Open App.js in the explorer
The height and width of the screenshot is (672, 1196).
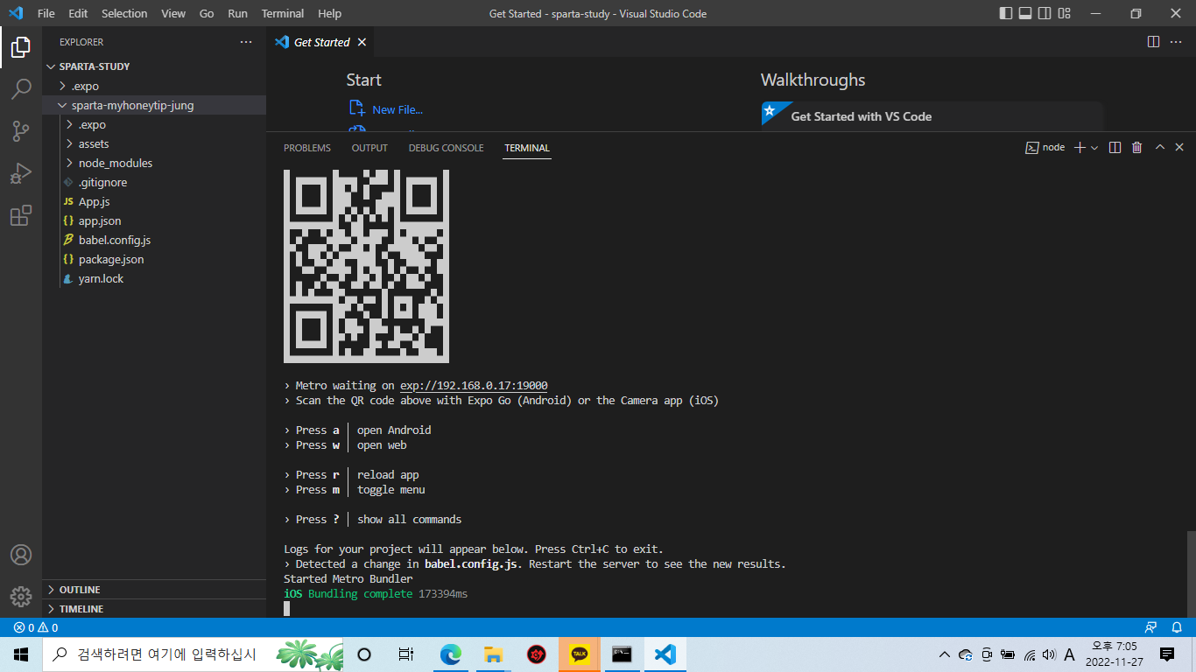click(154, 201)
